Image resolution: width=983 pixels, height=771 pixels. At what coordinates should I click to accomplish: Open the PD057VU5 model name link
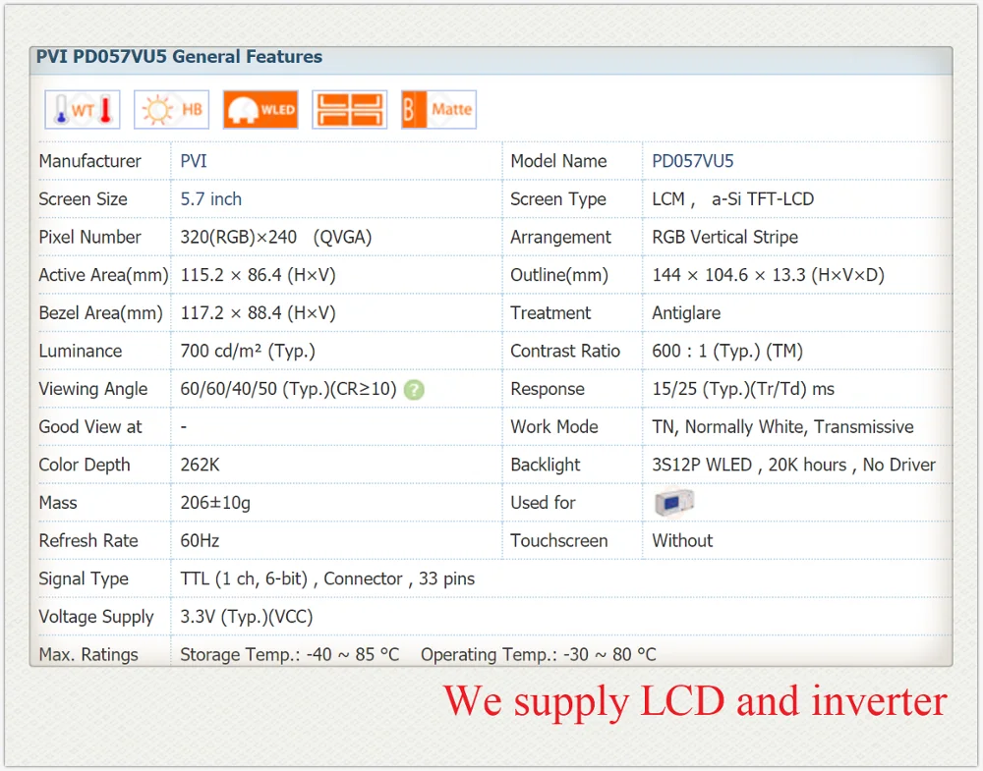click(693, 161)
